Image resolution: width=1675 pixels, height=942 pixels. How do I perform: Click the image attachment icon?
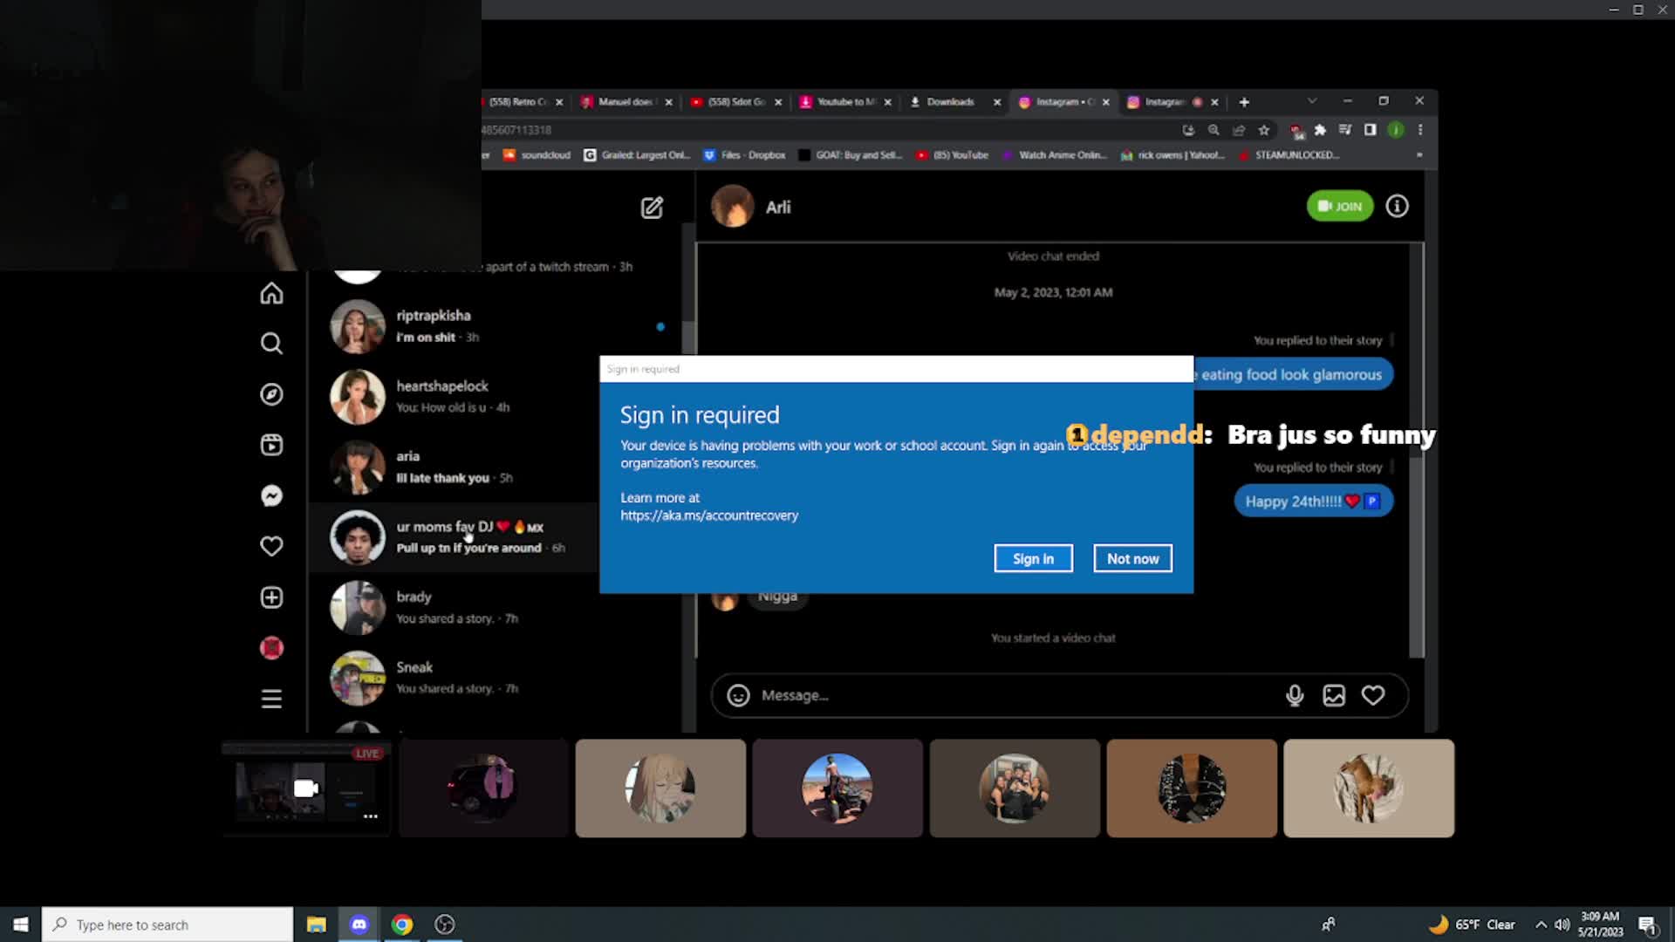click(1334, 695)
